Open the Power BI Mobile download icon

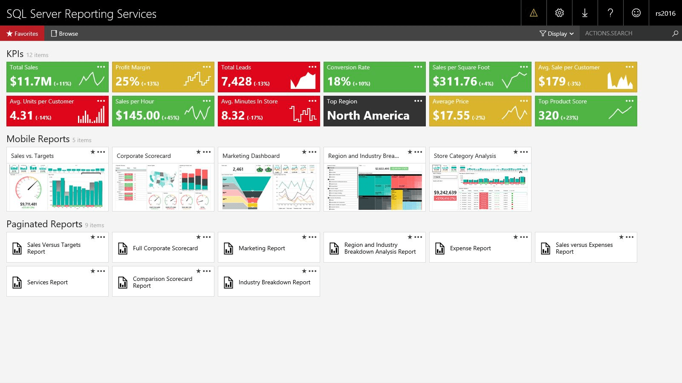tap(584, 13)
